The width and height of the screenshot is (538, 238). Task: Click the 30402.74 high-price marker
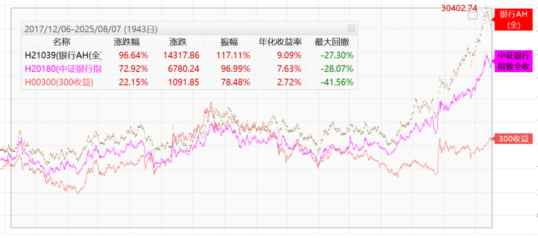click(x=459, y=7)
